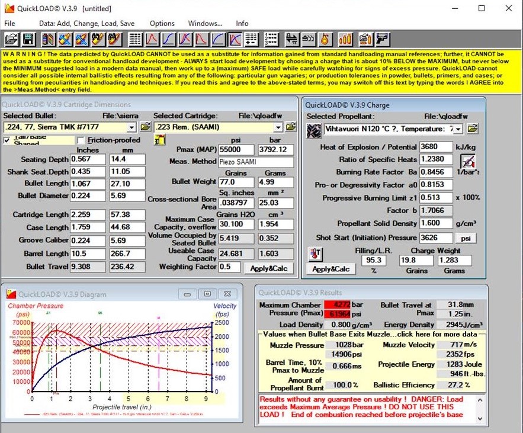Click the unit conversion arrows toolbar icon
The width and height of the screenshot is (523, 433).
(x=292, y=39)
